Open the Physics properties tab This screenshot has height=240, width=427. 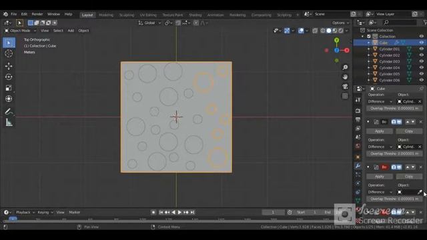358,183
